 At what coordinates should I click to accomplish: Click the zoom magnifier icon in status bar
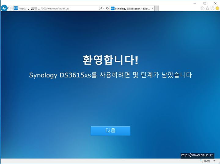point(201,161)
